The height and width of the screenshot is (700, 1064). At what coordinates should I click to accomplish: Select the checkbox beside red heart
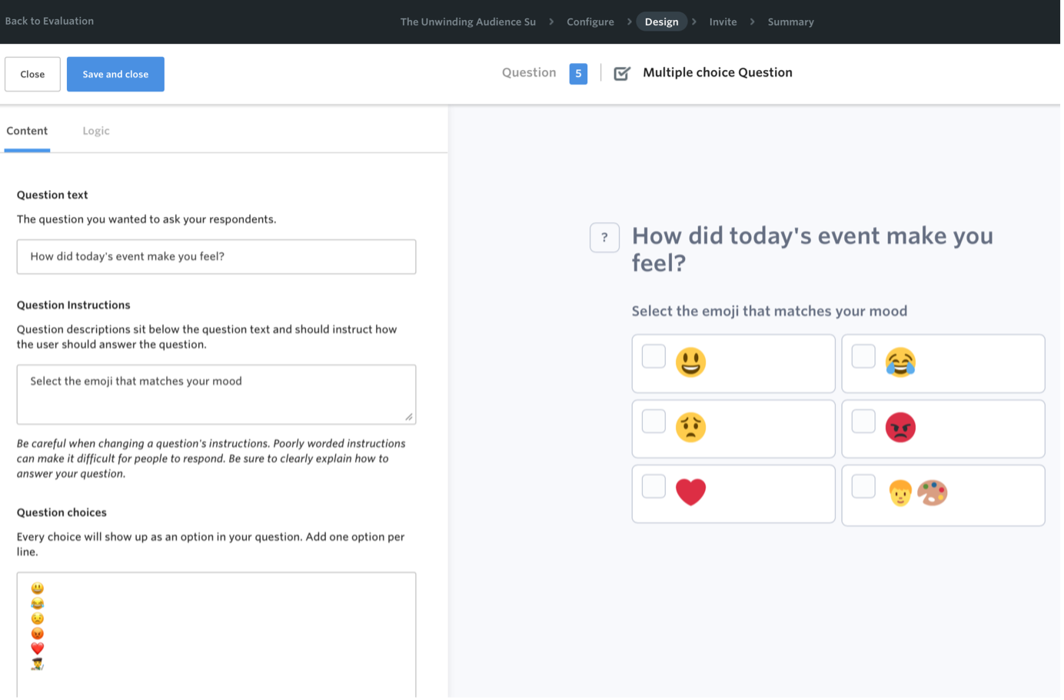653,486
